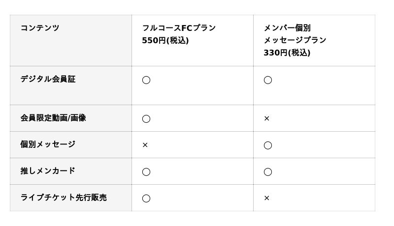Image resolution: width=394 pixels, height=226 pixels.
Task: Click the コンテンツ header cell
Action: pos(40,28)
